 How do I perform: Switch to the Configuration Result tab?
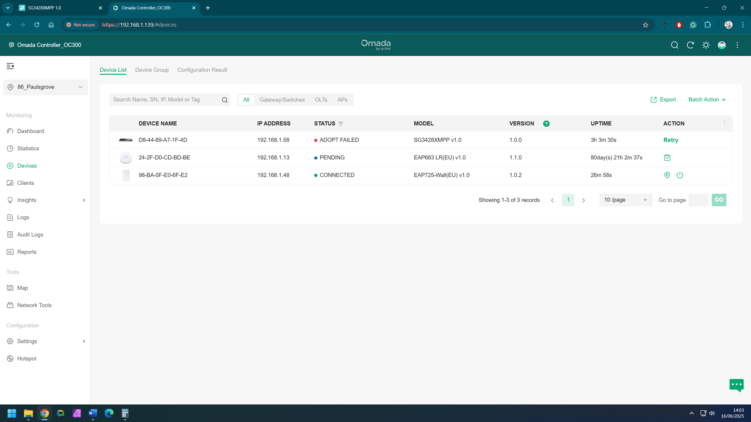point(202,70)
